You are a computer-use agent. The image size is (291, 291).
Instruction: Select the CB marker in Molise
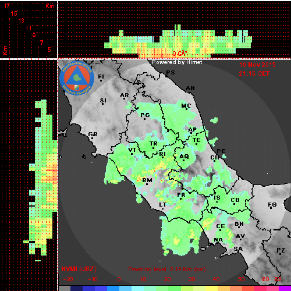pyautogui.click(x=235, y=201)
